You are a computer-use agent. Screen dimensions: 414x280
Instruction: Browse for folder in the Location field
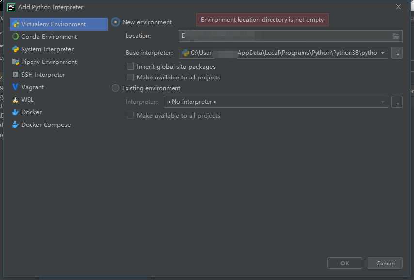click(x=396, y=36)
